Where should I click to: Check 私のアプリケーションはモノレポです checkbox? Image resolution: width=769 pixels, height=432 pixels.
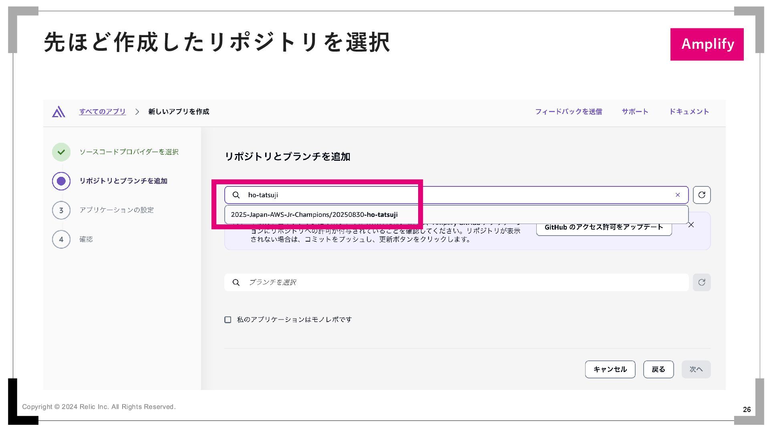pos(228,320)
